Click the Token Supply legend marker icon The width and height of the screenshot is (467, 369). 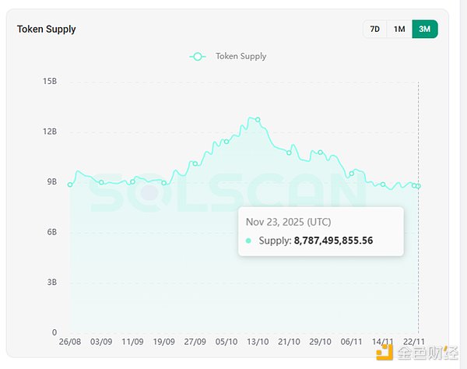[198, 56]
